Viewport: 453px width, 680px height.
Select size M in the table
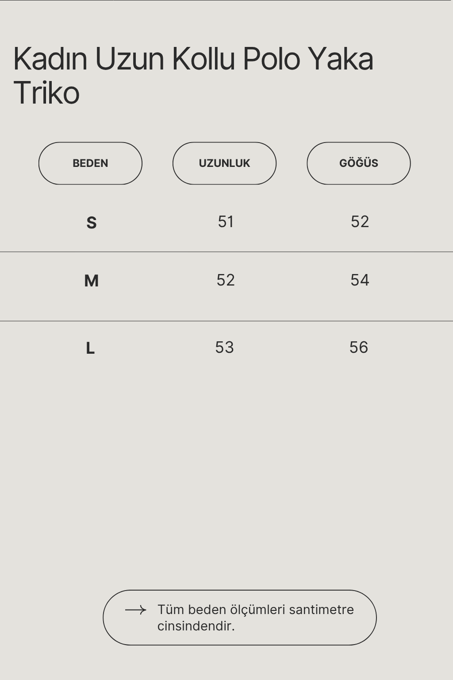click(91, 281)
